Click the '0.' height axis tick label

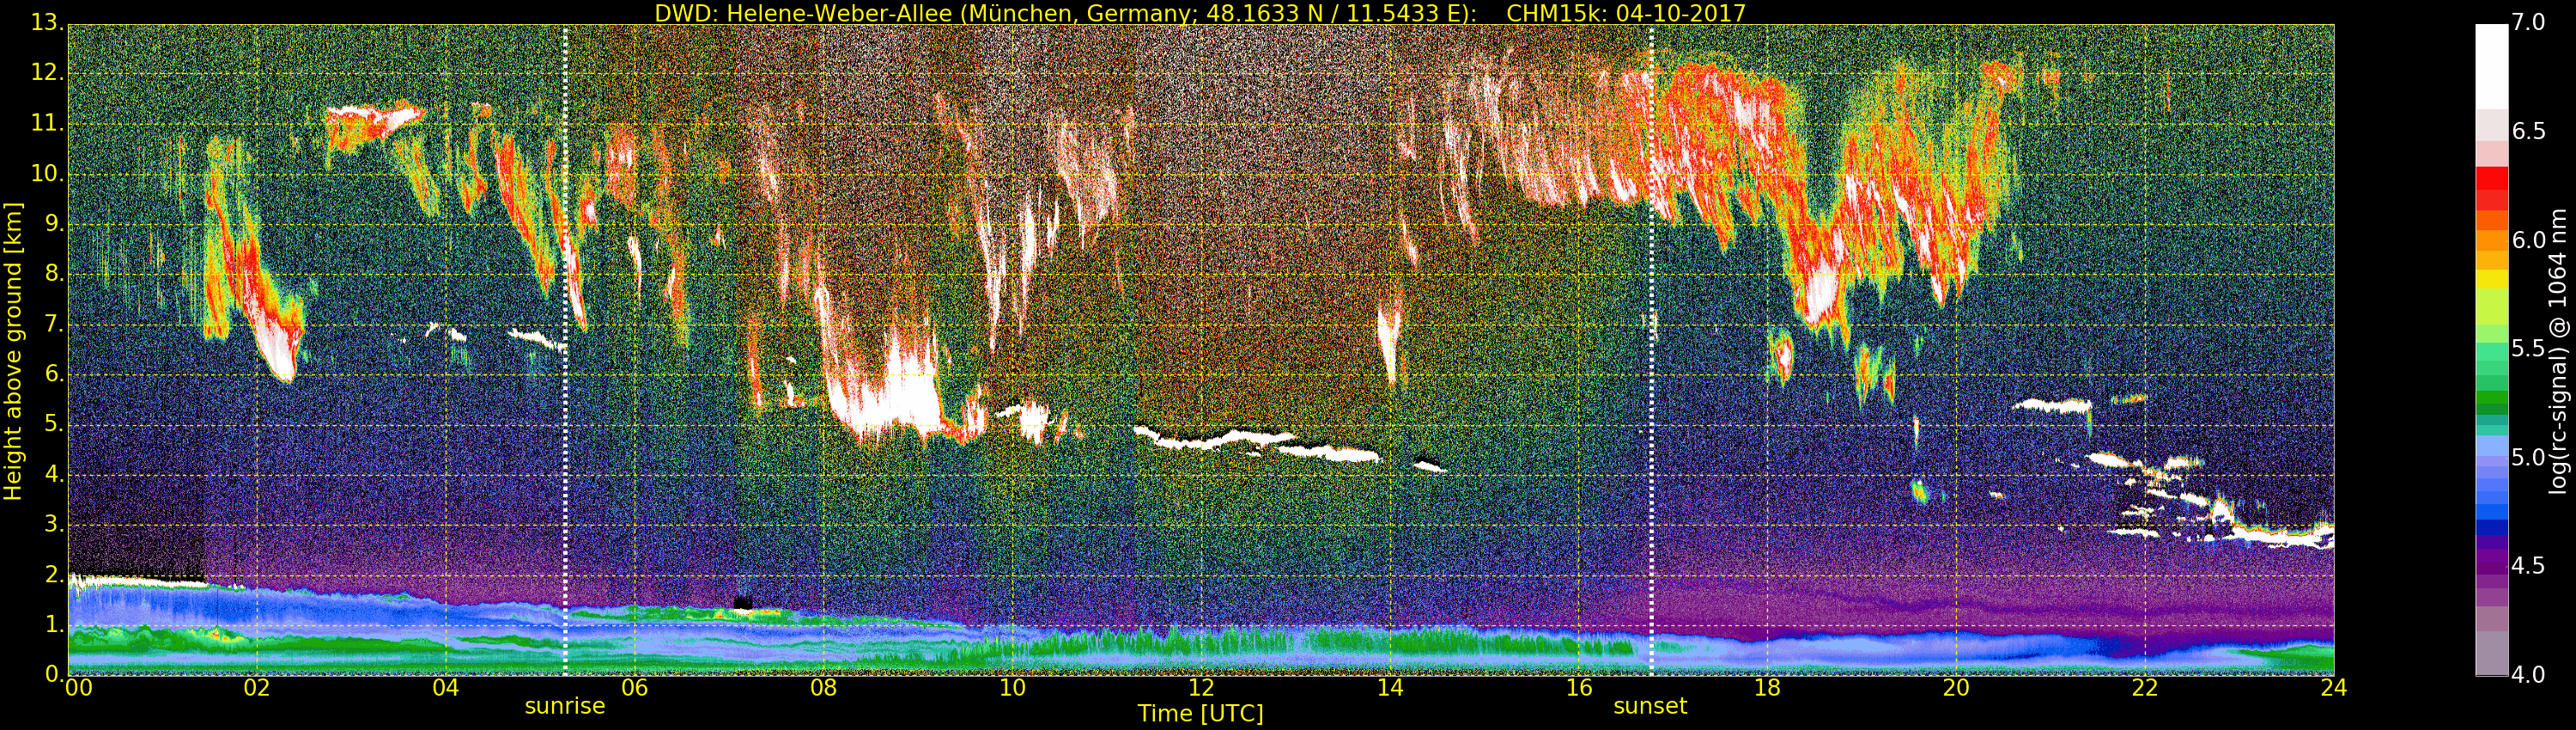point(53,674)
